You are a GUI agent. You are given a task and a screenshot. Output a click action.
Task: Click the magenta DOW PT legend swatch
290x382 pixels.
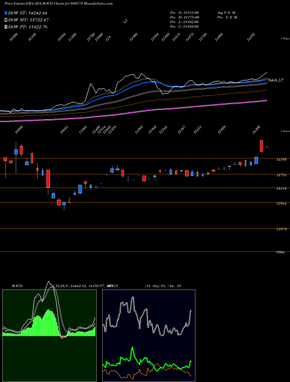point(6,27)
